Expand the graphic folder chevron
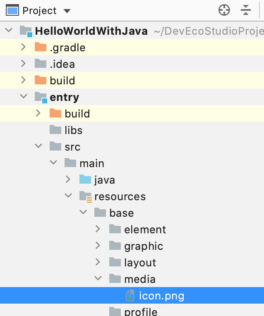 pyautogui.click(x=98, y=245)
